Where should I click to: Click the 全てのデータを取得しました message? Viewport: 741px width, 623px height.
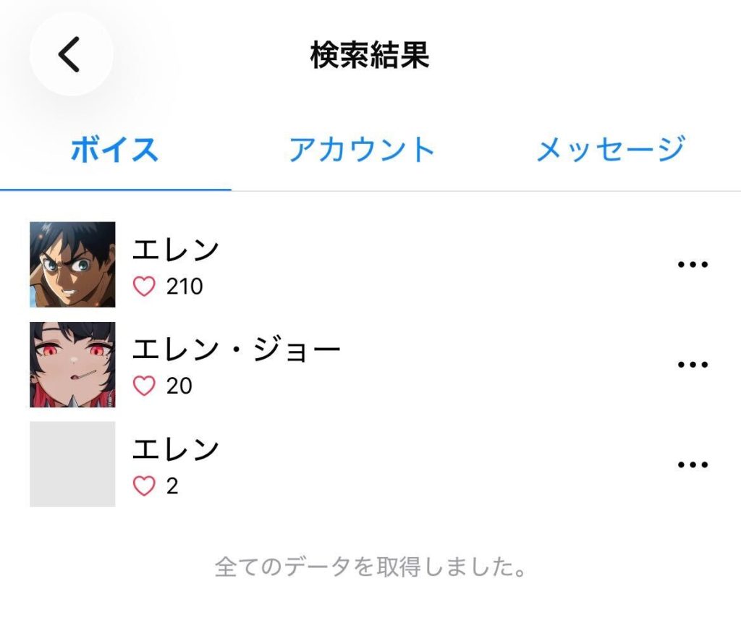[x=370, y=567]
